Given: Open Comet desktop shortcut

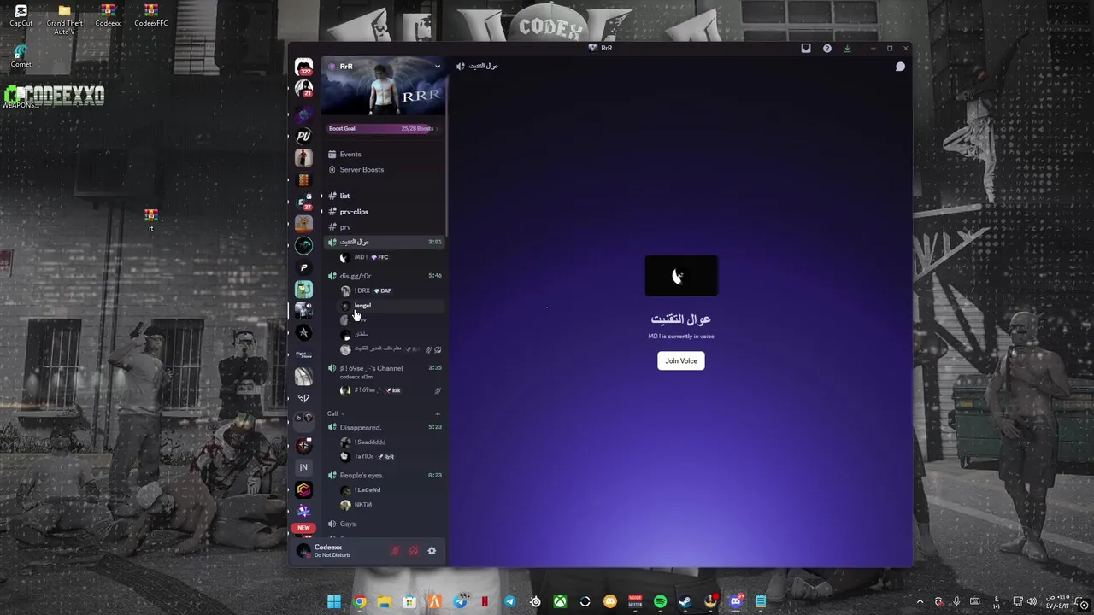Looking at the screenshot, I should [21, 57].
